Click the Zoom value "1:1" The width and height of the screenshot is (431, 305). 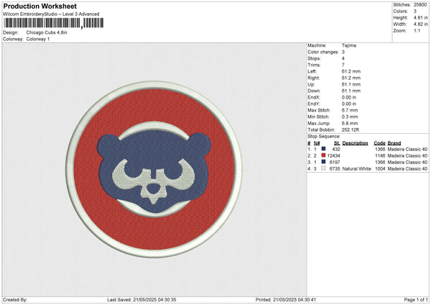417,30
